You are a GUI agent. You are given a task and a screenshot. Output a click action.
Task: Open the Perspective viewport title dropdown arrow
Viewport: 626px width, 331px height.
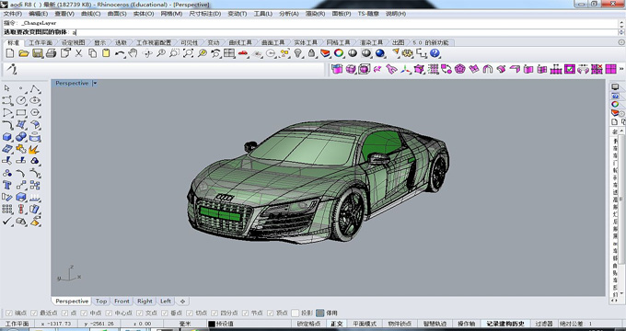click(x=95, y=84)
